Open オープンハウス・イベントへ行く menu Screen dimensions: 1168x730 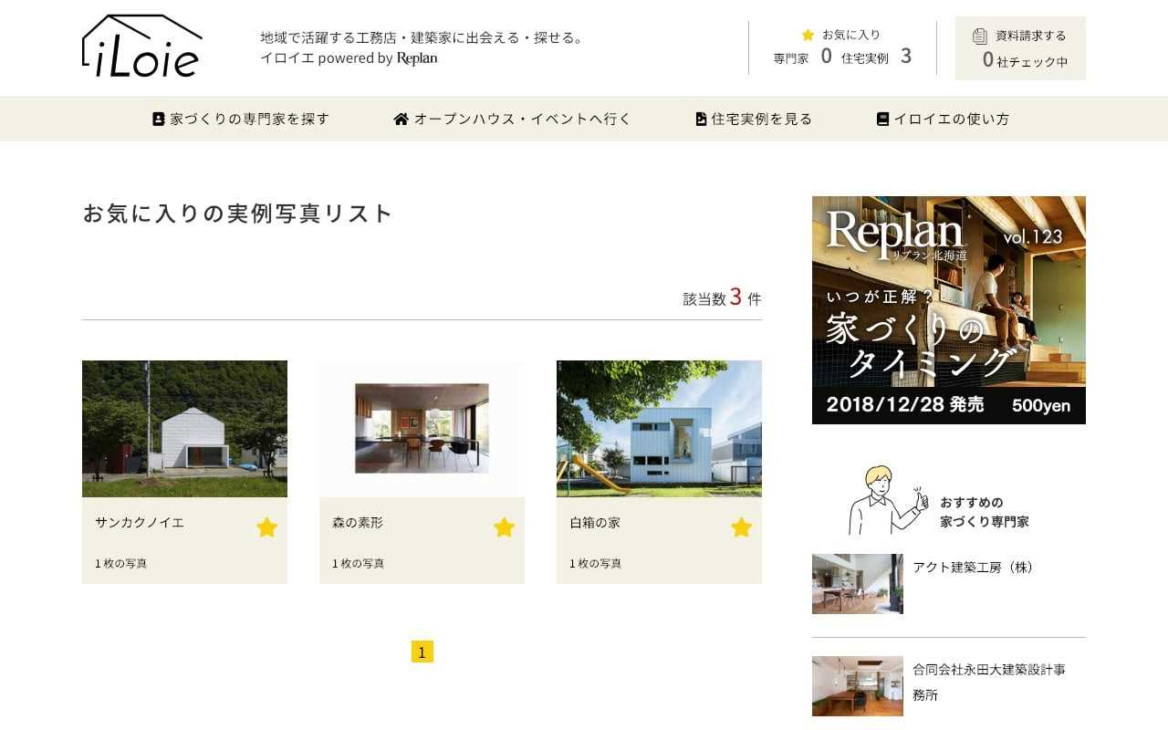[512, 119]
